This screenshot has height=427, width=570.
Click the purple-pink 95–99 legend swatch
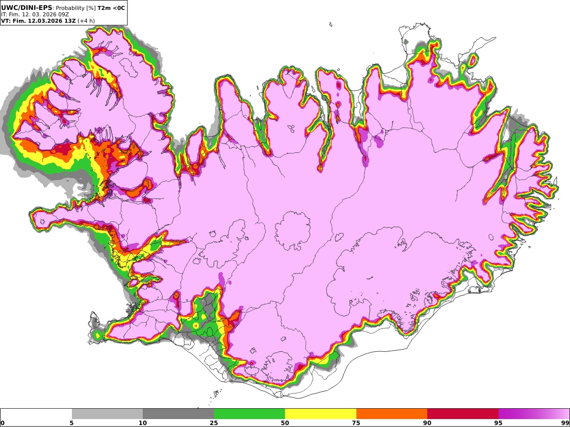click(534, 414)
